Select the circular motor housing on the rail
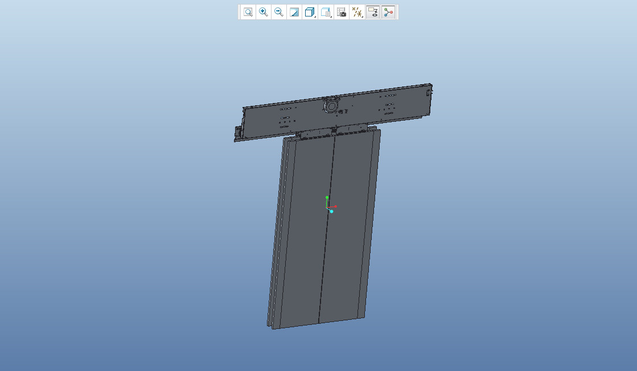Viewport: 637px width, 371px height. tap(331, 106)
